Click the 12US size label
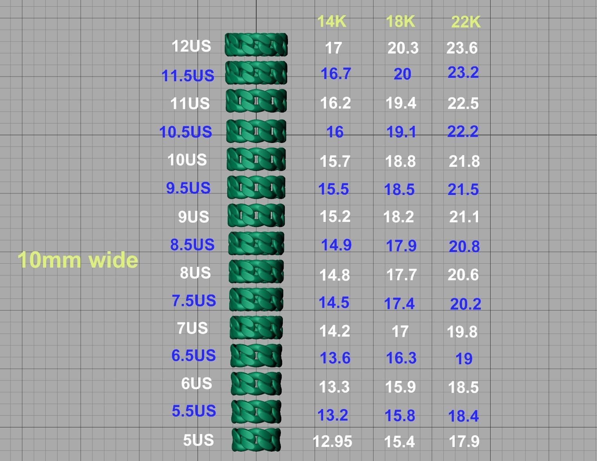 (191, 46)
